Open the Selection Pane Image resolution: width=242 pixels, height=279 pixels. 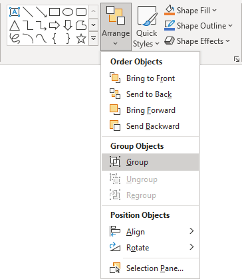pos(150,268)
